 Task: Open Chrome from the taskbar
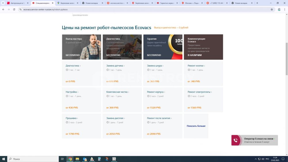70,159
